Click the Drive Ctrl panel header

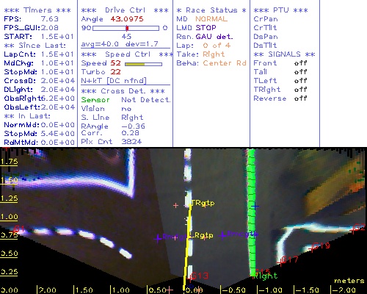[125, 10]
